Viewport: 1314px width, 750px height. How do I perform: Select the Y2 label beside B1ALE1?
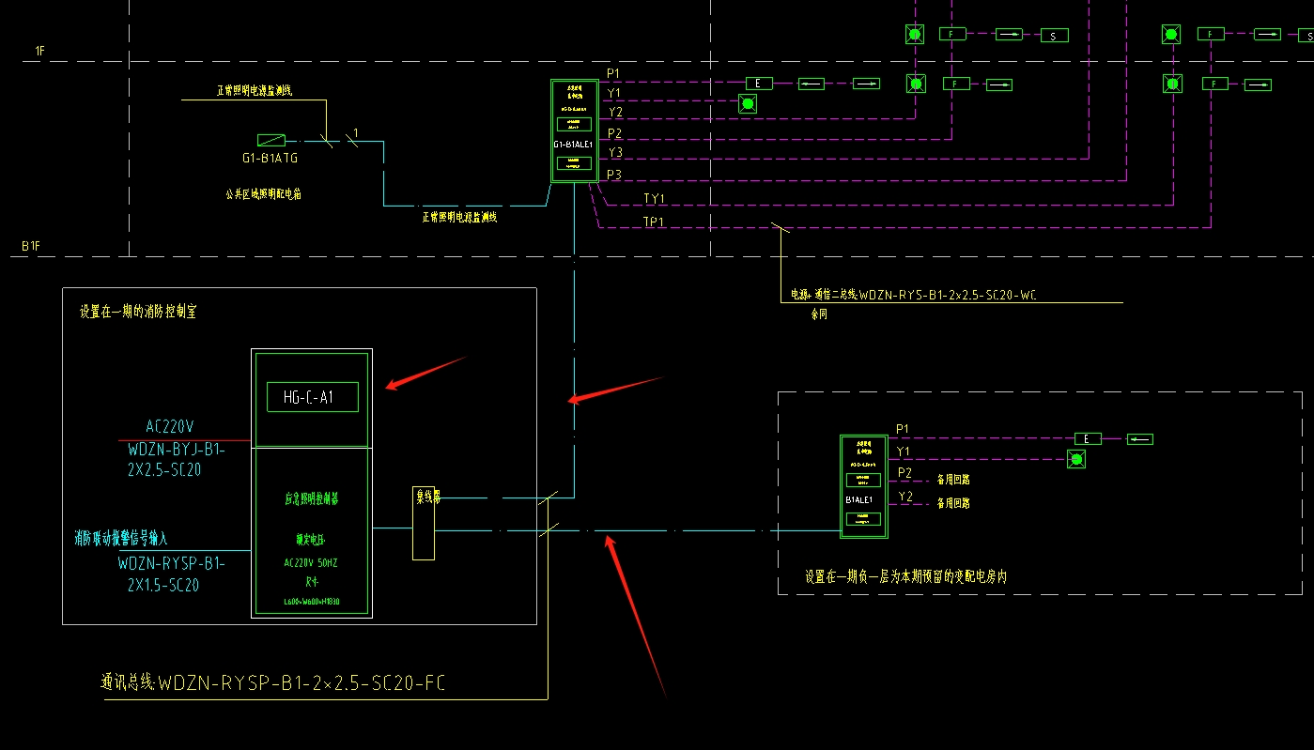click(x=905, y=496)
